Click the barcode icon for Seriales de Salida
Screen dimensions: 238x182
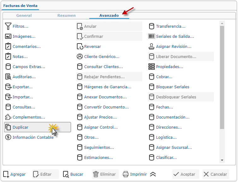click(152, 36)
